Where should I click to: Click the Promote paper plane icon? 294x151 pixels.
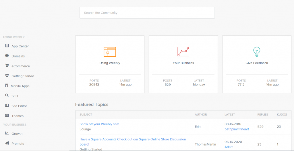point(7,143)
